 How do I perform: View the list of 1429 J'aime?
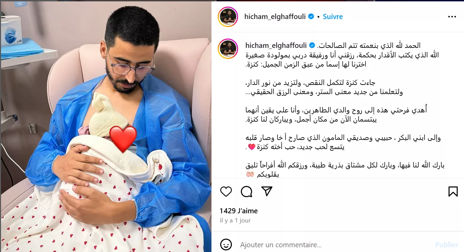click(239, 211)
